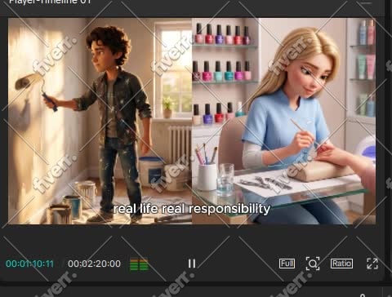Open the zoom-to-fit preview icon
Viewport: 392px width, 297px height.
(x=313, y=264)
